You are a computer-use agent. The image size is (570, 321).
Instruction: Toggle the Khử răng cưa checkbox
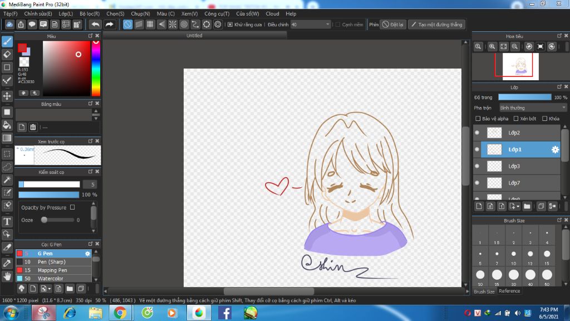[230, 25]
